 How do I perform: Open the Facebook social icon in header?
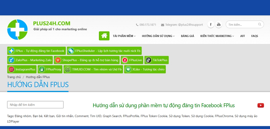tap(211, 24)
